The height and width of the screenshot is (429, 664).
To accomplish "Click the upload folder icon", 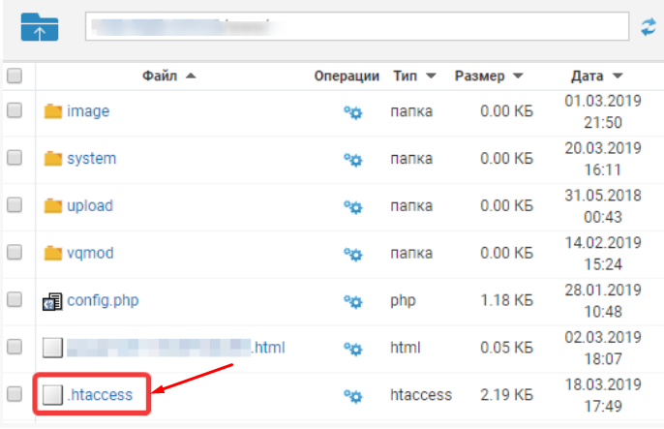I will (53, 206).
